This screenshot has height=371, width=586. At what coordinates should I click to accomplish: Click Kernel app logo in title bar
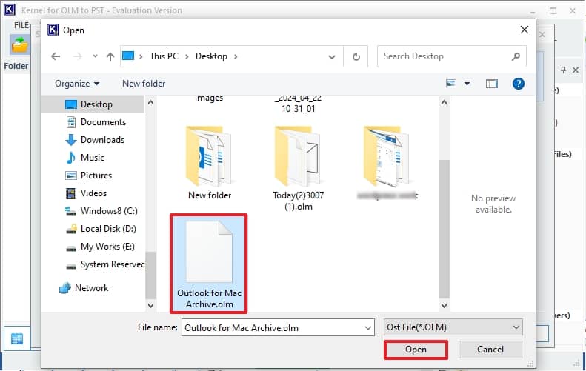[x=9, y=10]
